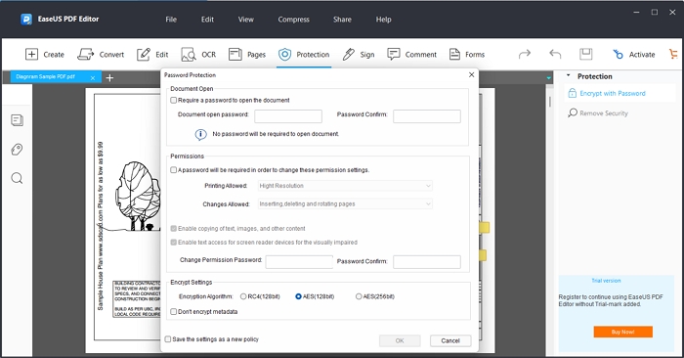Click Encrypt with Password lock icon
The height and width of the screenshot is (358, 684).
572,93
